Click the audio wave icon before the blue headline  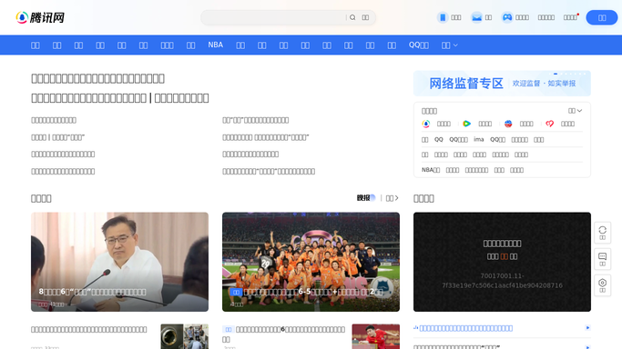coord(415,327)
